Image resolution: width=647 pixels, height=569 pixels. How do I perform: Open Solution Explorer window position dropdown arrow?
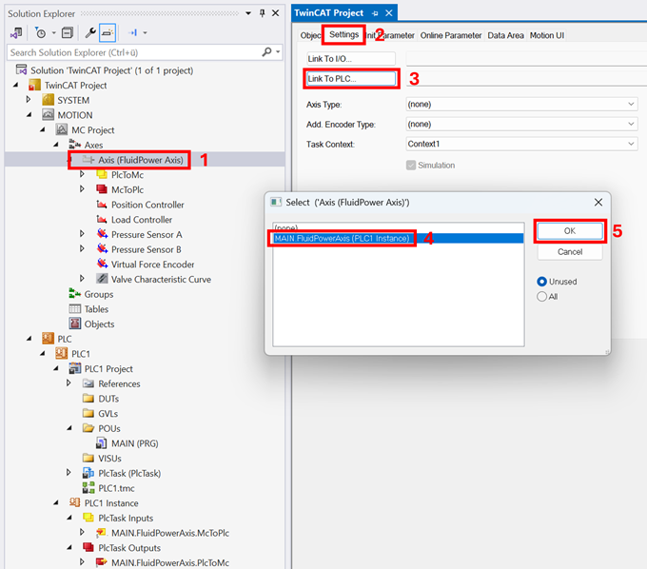[248, 13]
